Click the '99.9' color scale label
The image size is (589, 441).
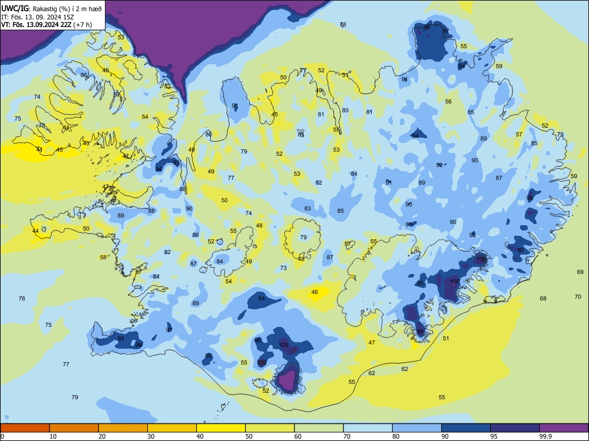tap(545, 436)
